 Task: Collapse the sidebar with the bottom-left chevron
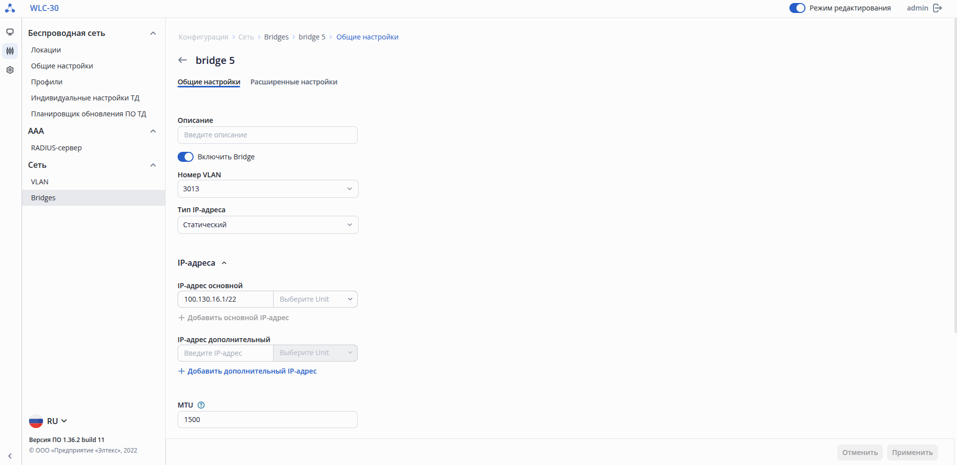pyautogui.click(x=10, y=456)
